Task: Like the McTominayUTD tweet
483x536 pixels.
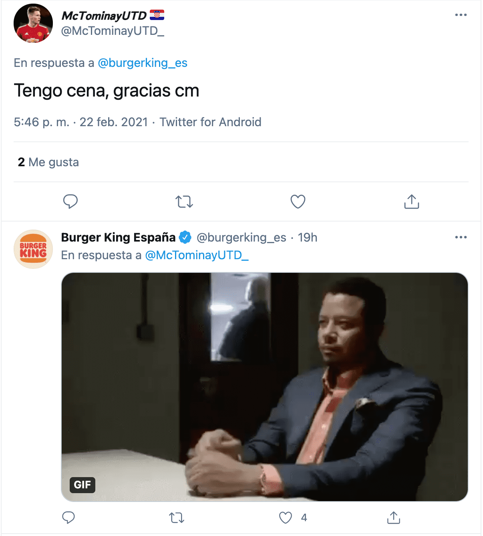Action: (298, 202)
